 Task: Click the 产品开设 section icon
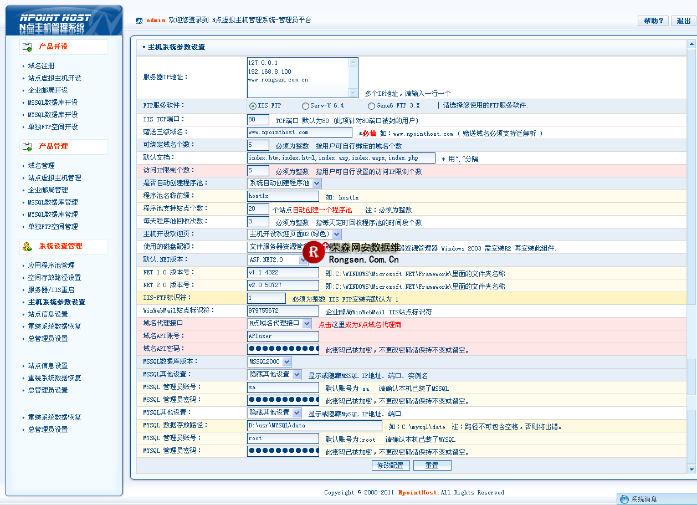click(x=27, y=47)
